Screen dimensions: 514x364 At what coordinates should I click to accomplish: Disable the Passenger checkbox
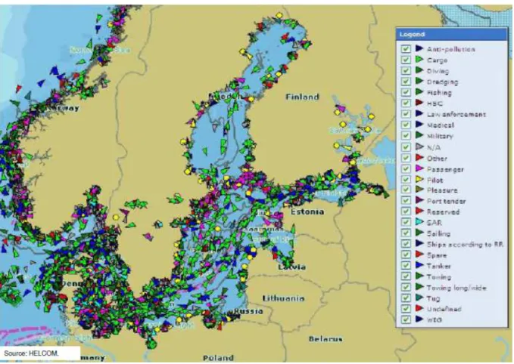[406, 168]
